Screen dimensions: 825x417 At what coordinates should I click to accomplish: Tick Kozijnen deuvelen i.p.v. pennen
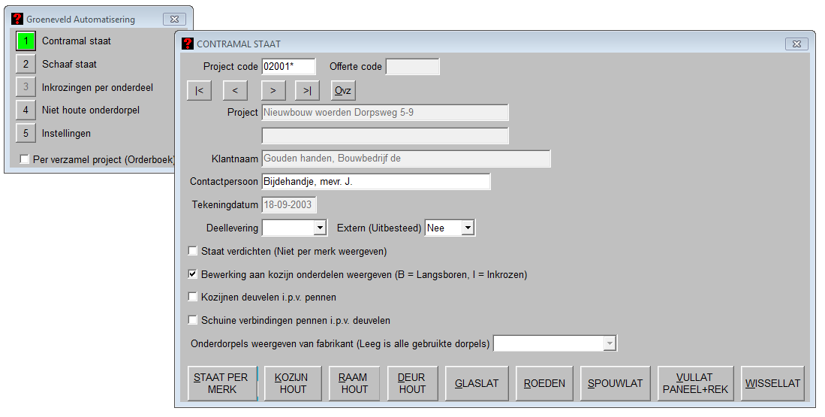tap(193, 297)
